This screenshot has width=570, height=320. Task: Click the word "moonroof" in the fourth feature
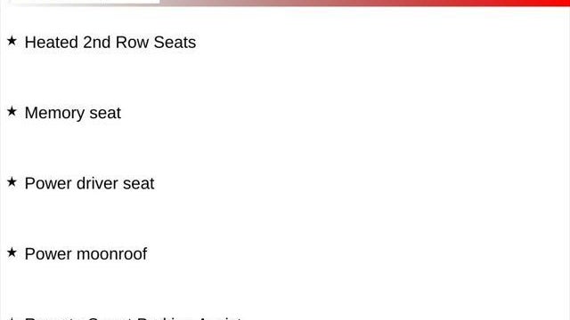[x=111, y=254]
